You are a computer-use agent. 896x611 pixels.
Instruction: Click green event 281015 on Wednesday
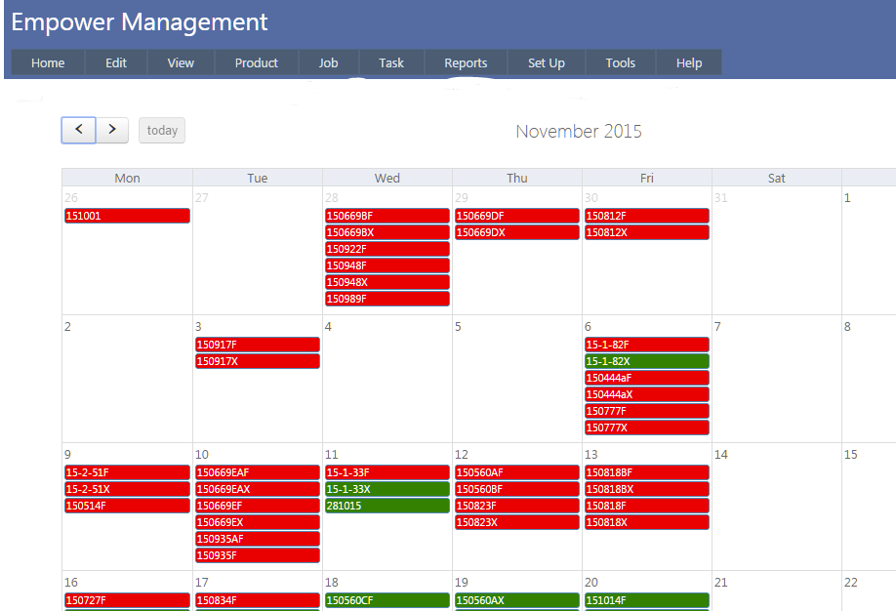coord(387,506)
